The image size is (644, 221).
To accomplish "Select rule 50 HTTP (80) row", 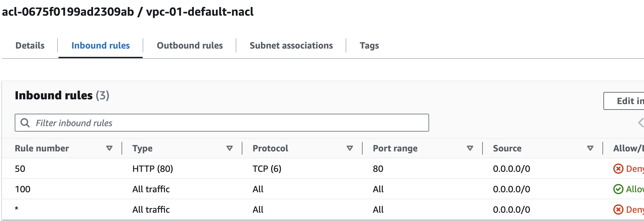I will [x=153, y=169].
